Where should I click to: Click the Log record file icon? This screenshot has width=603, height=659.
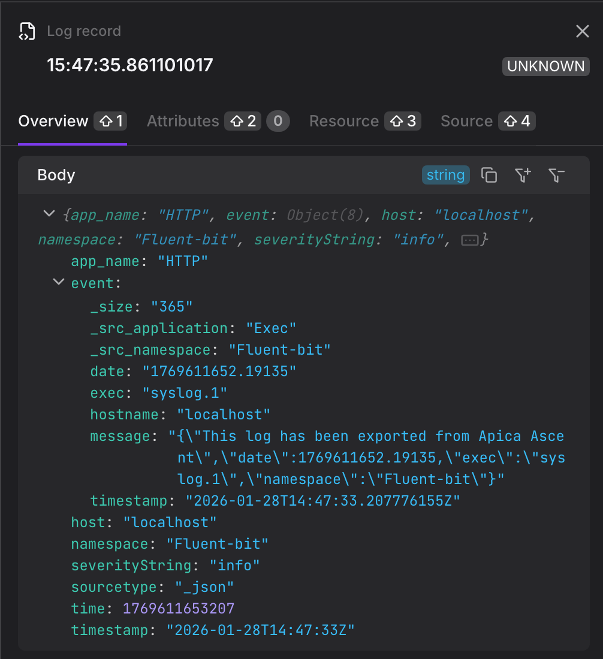[27, 31]
